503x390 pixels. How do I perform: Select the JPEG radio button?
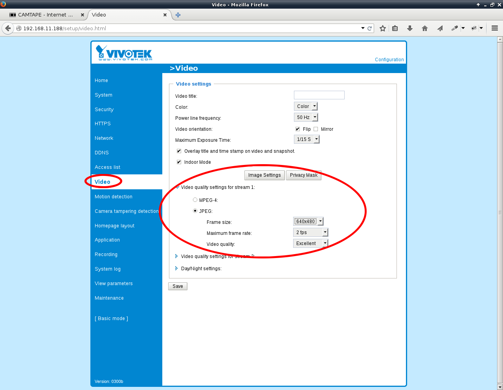click(x=195, y=211)
